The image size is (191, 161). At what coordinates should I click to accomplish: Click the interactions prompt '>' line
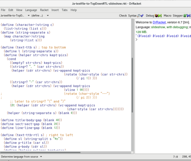[x=137, y=39]
